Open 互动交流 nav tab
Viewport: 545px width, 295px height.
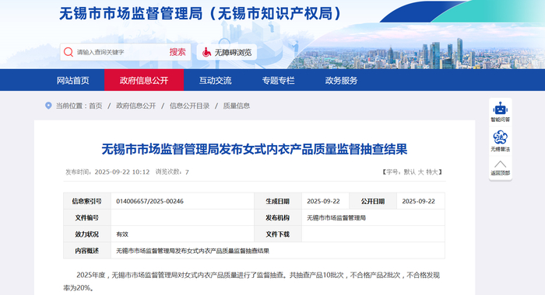pyautogui.click(x=215, y=81)
